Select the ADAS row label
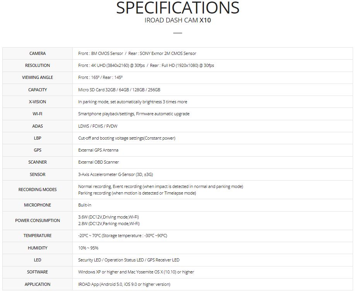The width and height of the screenshot is (355, 292). pyautogui.click(x=38, y=126)
